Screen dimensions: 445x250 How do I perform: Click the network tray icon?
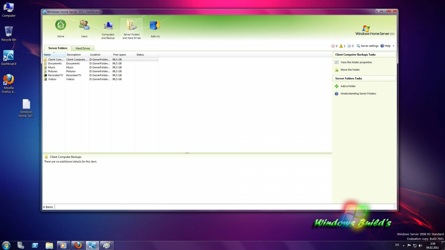coord(415,246)
